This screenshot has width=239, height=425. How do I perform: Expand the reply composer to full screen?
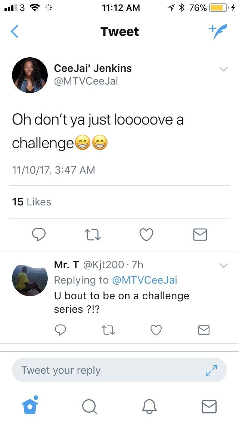point(211,370)
